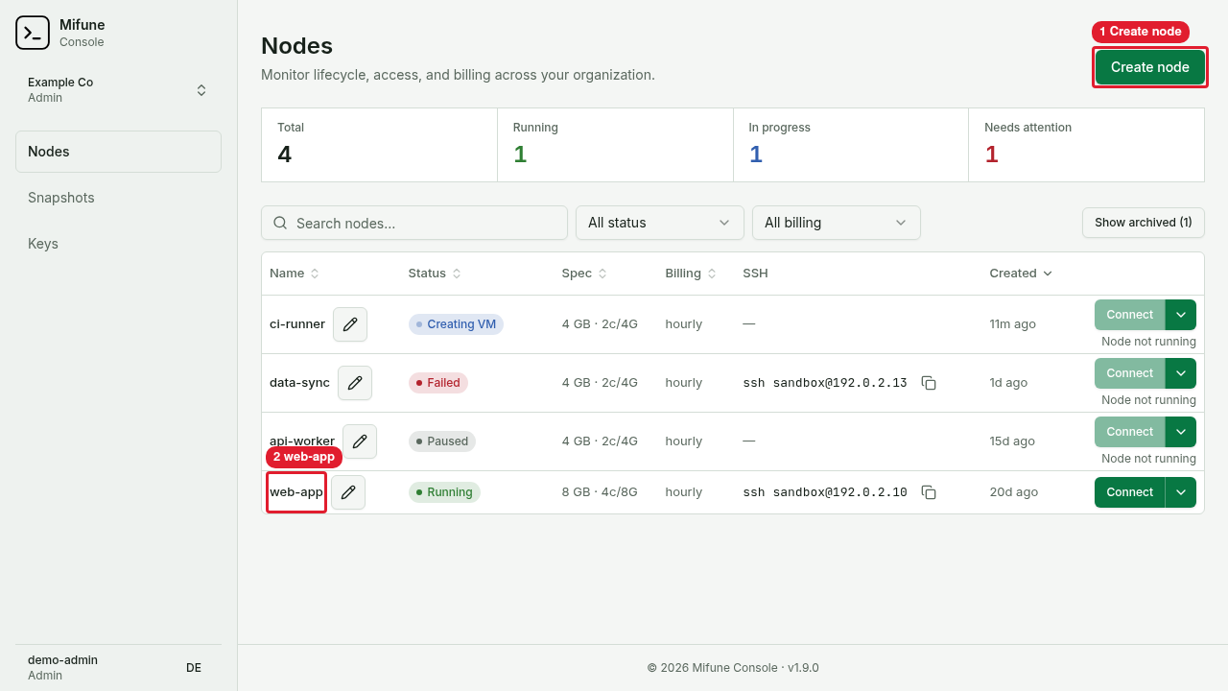Expand the ci-runner Connect options arrow
This screenshot has height=691, width=1228.
click(1181, 315)
